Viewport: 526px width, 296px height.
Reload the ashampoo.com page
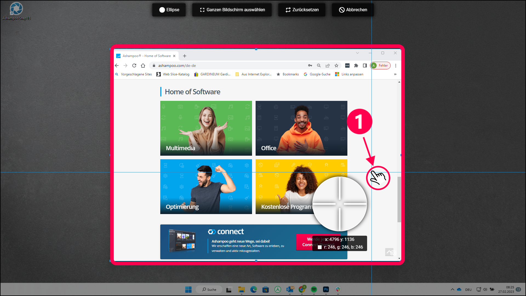[134, 66]
